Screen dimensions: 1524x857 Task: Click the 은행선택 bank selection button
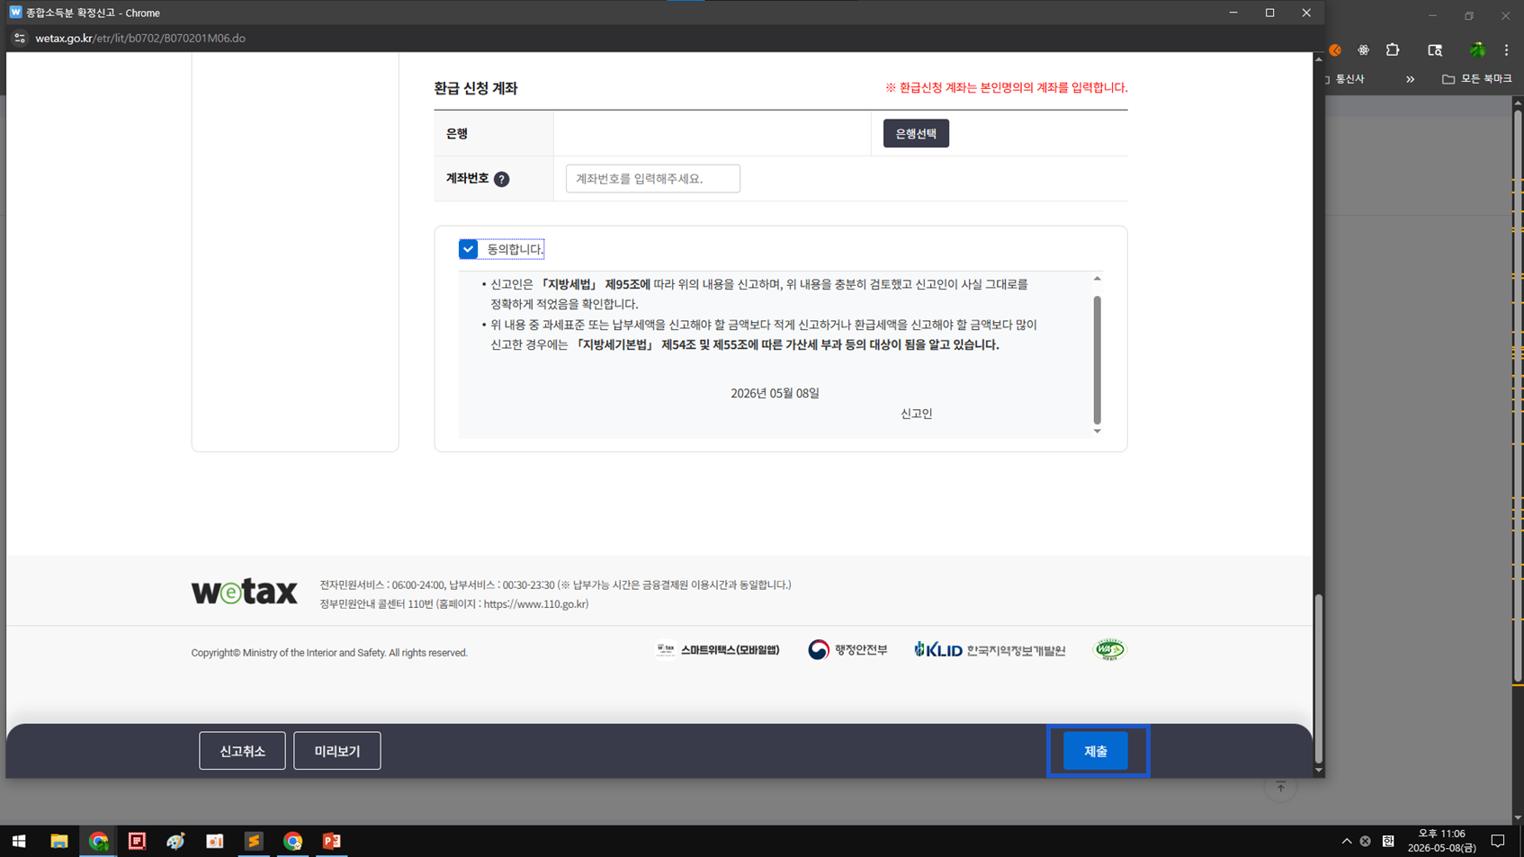pyautogui.click(x=916, y=133)
